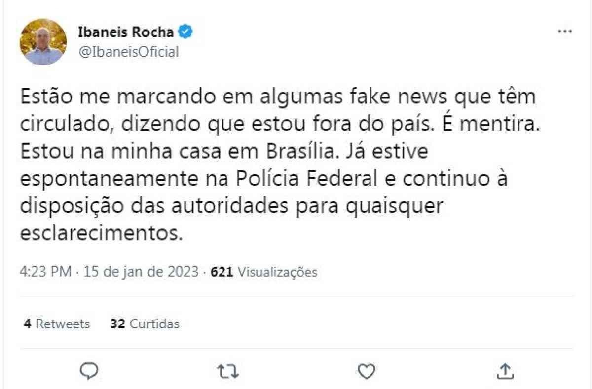Expand more actions with the ellipsis button
The height and width of the screenshot is (389, 592).
coord(563,31)
